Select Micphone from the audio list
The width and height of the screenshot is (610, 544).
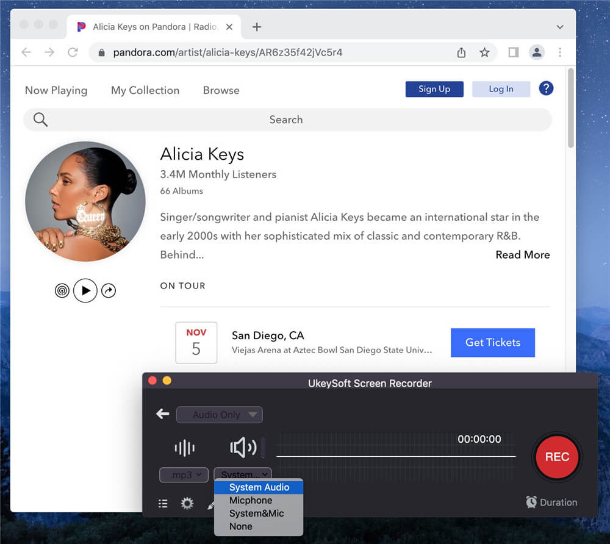click(x=259, y=501)
